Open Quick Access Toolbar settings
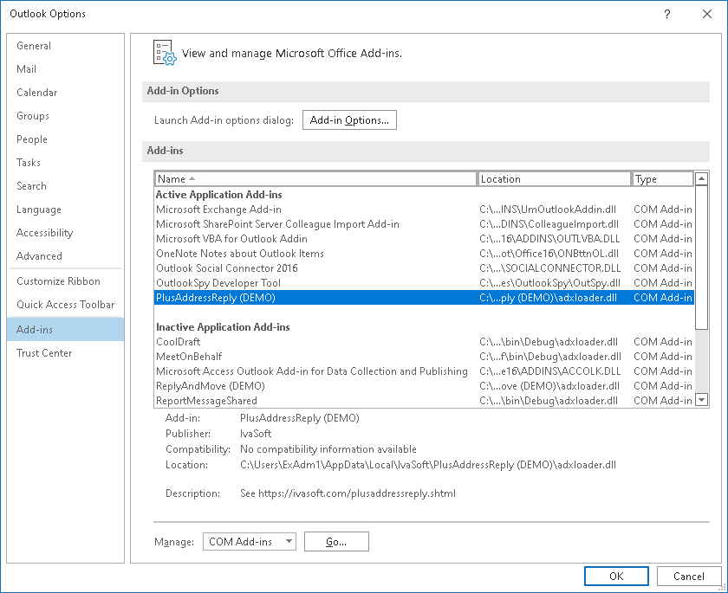Viewport: 728px width, 593px height. (66, 304)
